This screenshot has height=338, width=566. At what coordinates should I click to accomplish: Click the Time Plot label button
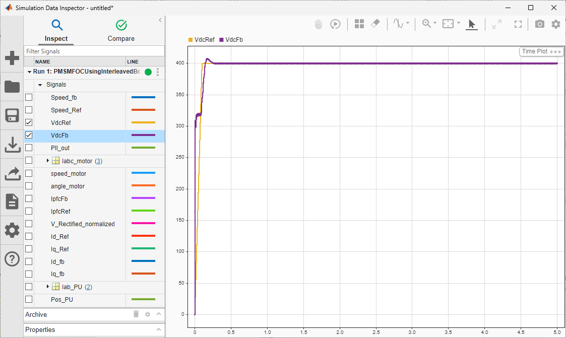click(535, 51)
